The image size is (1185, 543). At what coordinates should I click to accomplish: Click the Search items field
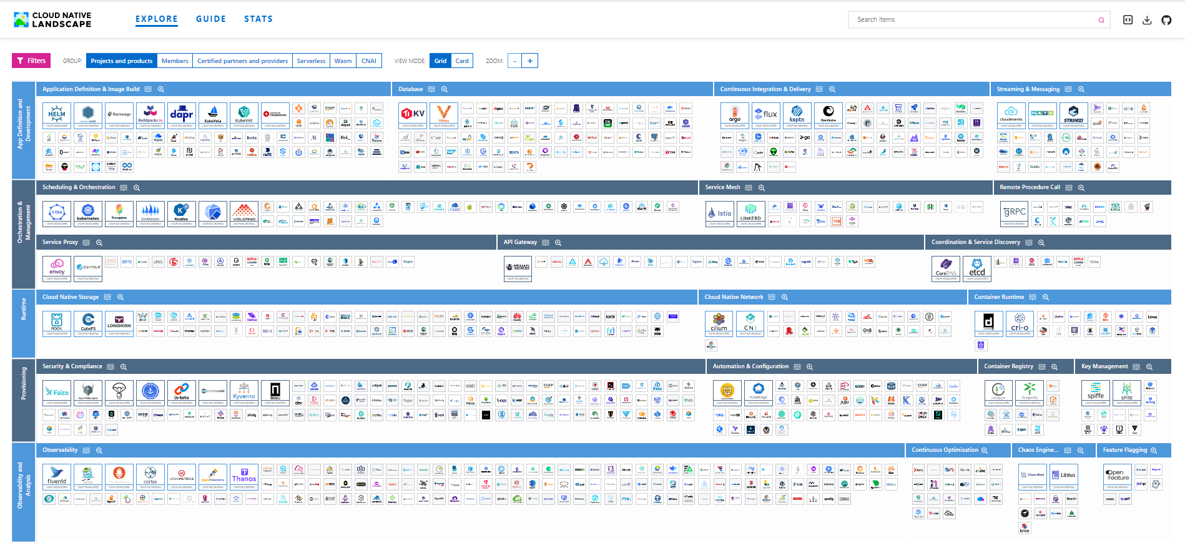tap(974, 20)
